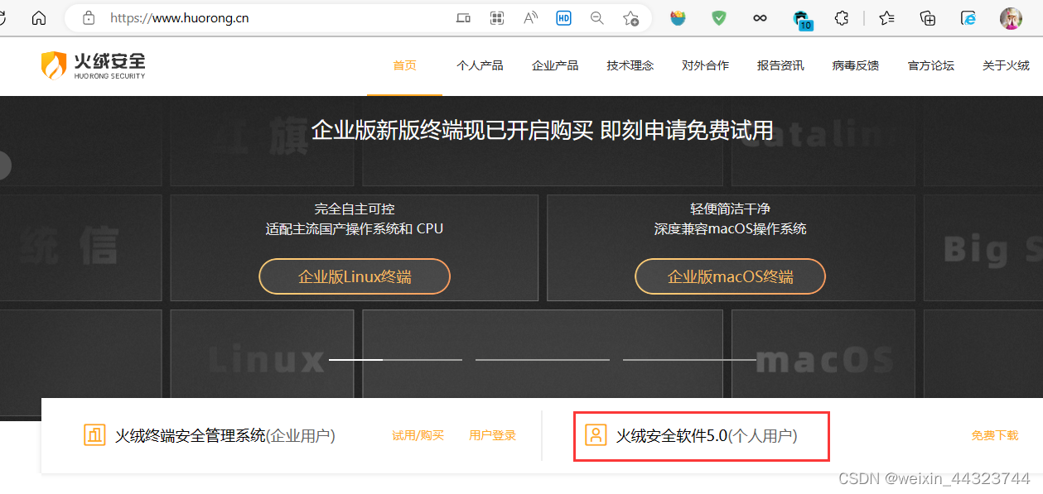Click the previous slide arrow circle

tap(2, 165)
